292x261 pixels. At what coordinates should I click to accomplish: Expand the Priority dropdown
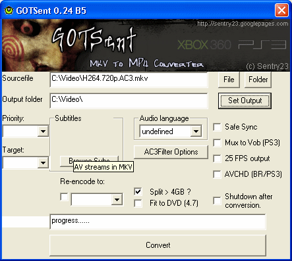point(43,131)
